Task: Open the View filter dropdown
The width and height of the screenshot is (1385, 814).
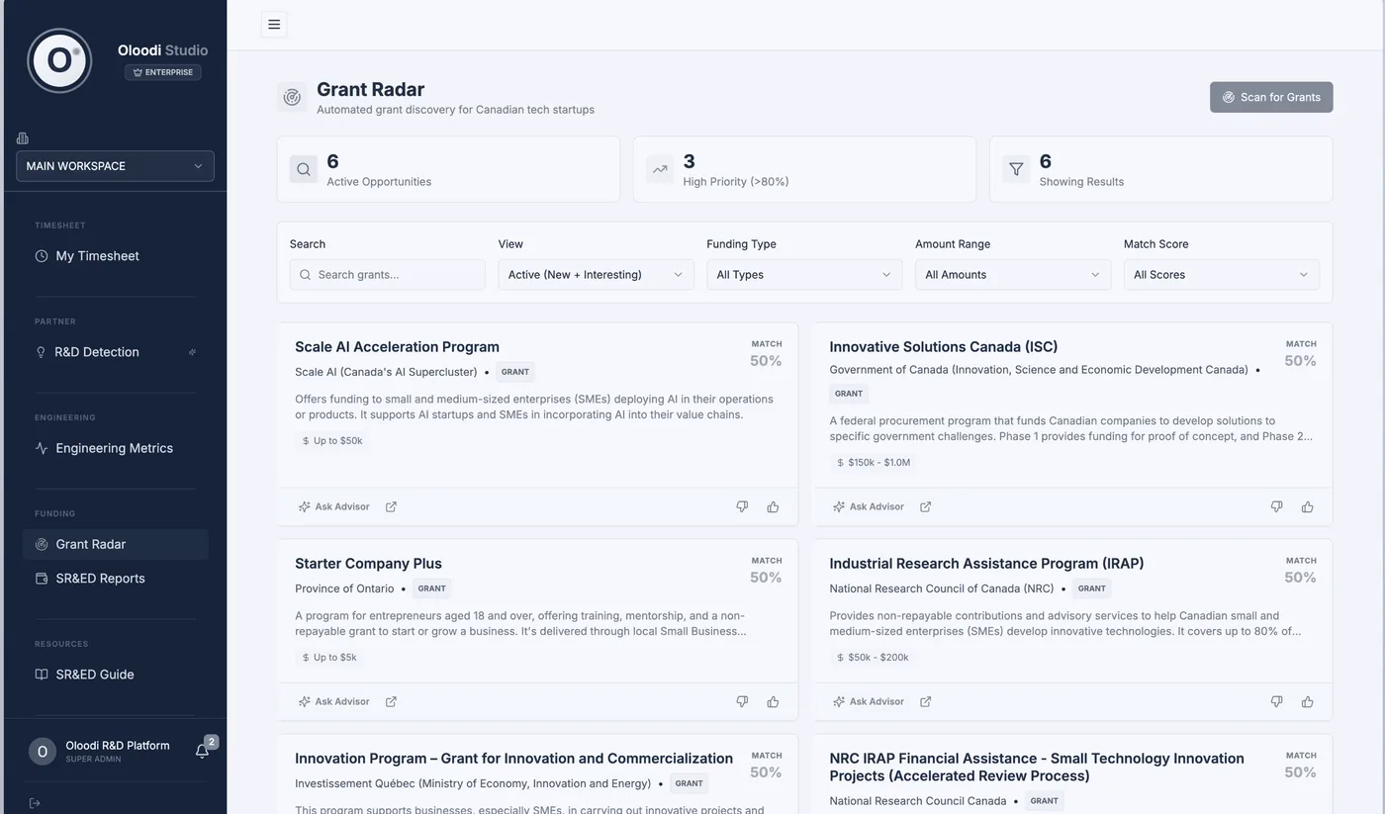Action: [x=596, y=275]
